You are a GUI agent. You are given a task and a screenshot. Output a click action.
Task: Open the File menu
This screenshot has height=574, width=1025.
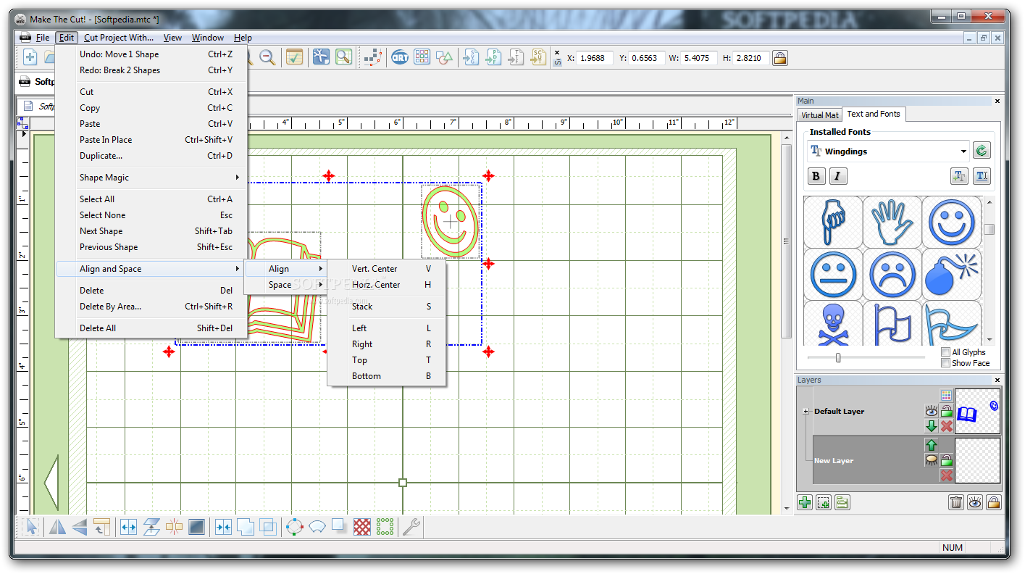(43, 38)
